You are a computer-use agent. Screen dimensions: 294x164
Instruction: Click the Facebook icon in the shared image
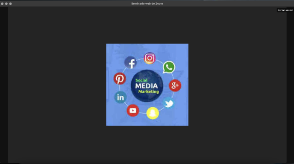[130, 62]
